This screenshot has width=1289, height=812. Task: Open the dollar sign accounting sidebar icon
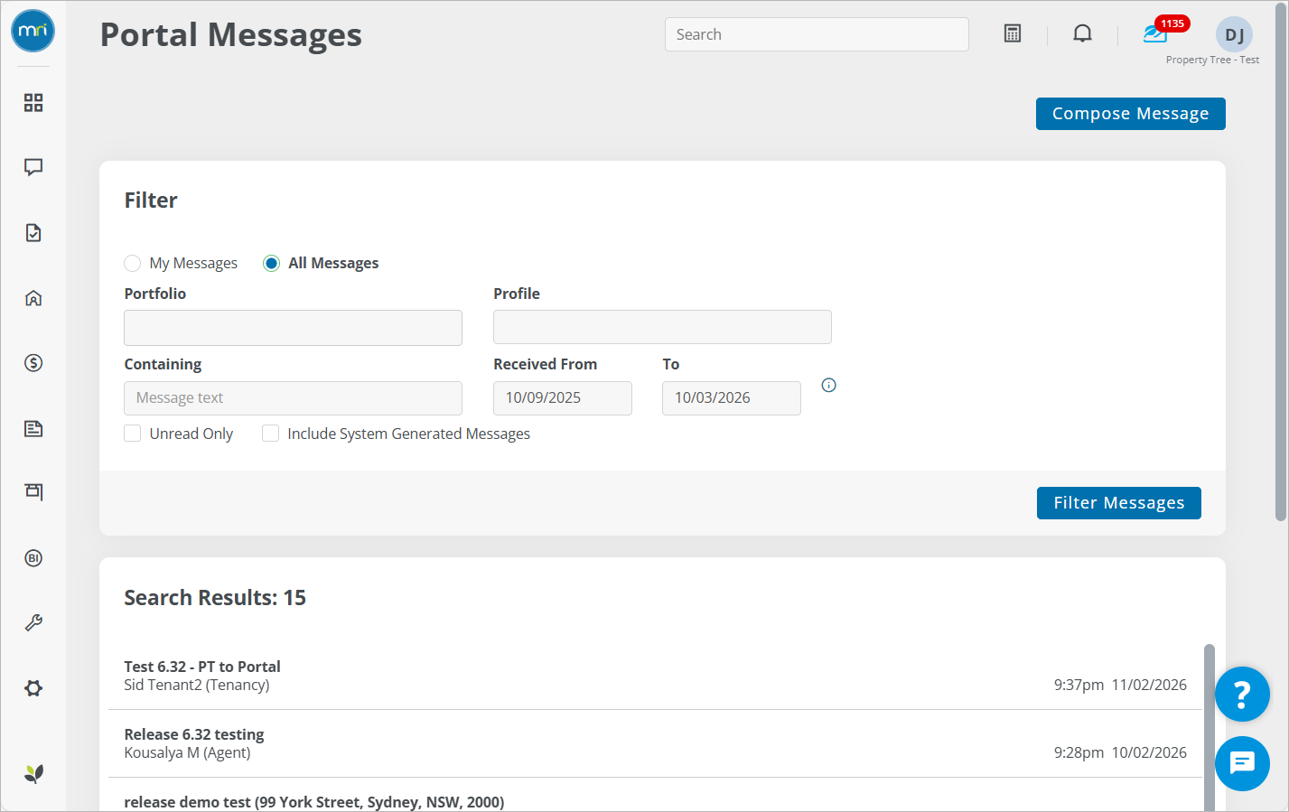point(33,363)
